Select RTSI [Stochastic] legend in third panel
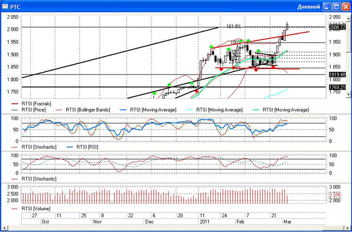 click(x=34, y=178)
